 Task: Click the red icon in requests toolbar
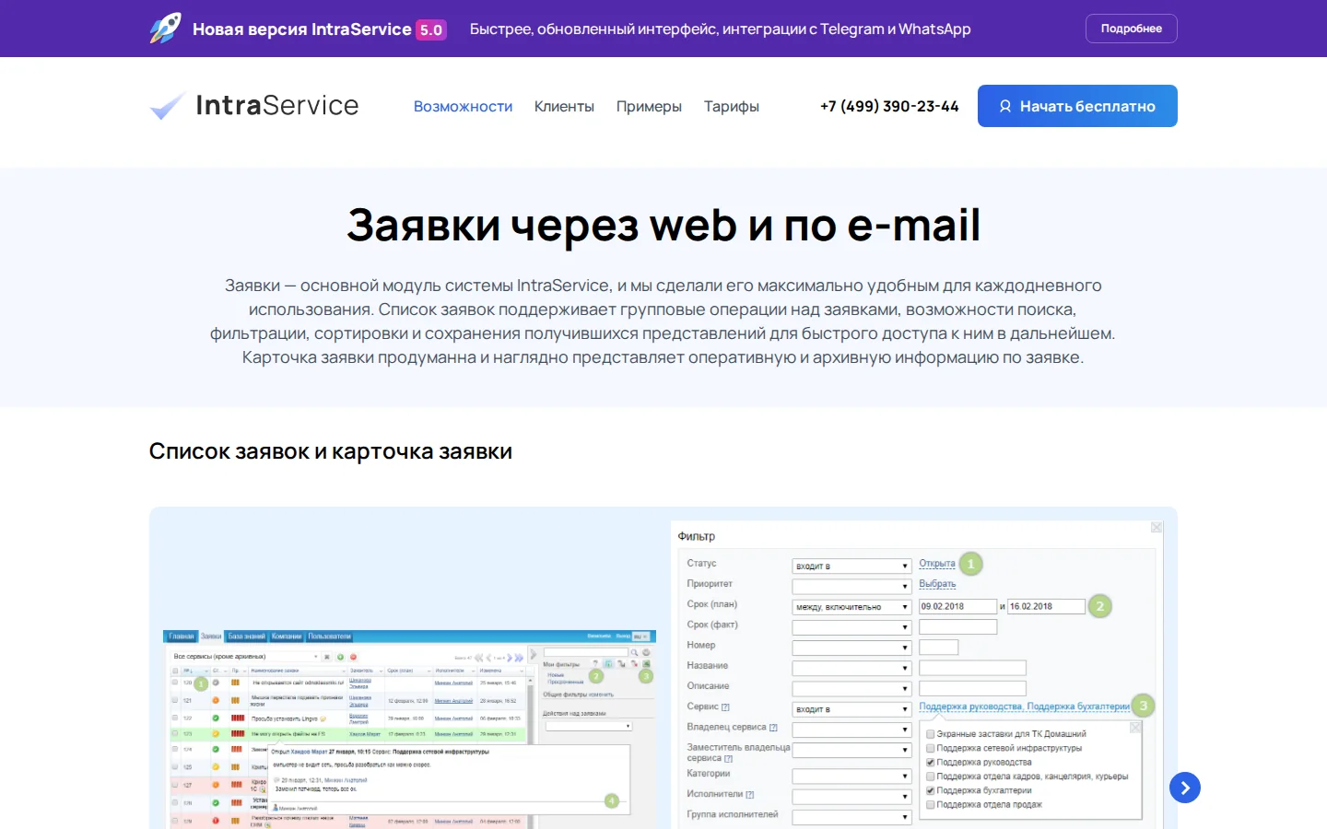tap(353, 657)
